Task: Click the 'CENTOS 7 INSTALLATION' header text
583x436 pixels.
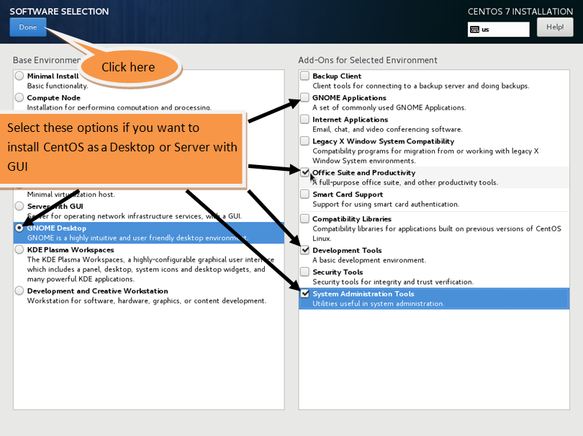Action: point(520,12)
